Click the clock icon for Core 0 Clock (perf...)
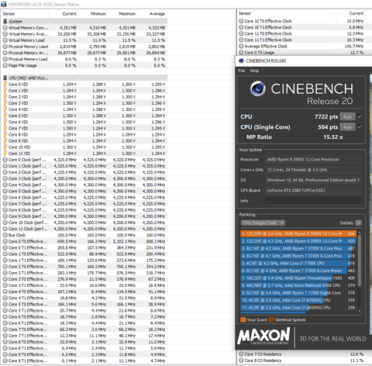372x366 pixels. [x=5, y=160]
